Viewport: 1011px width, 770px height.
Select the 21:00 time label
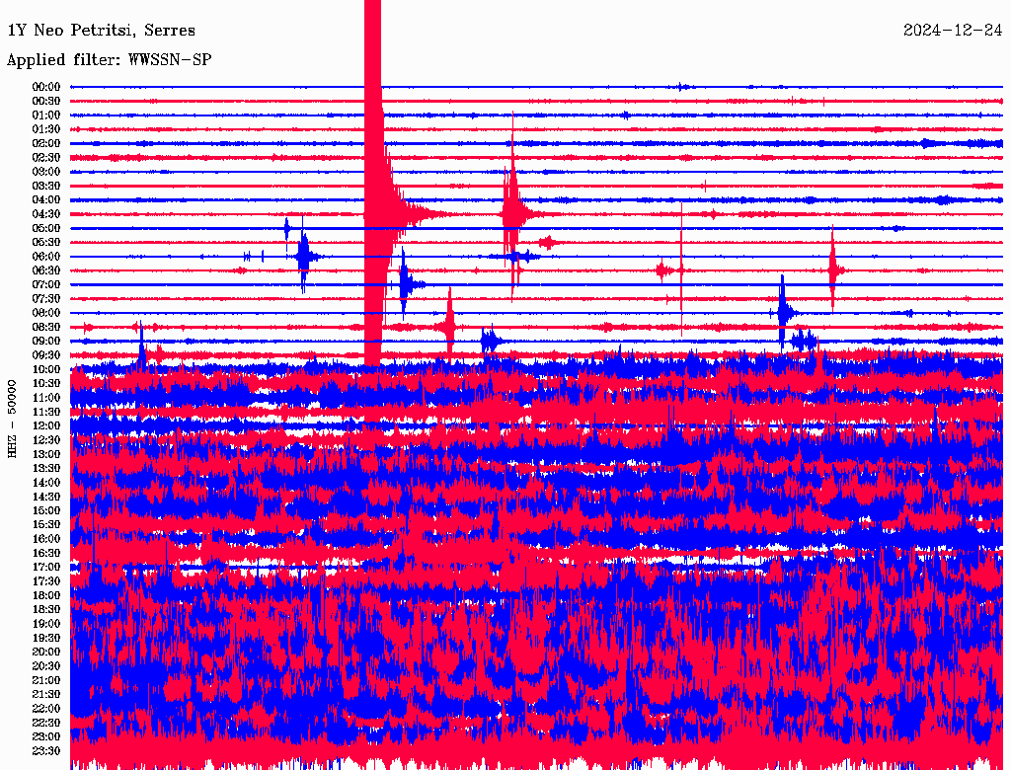[46, 680]
